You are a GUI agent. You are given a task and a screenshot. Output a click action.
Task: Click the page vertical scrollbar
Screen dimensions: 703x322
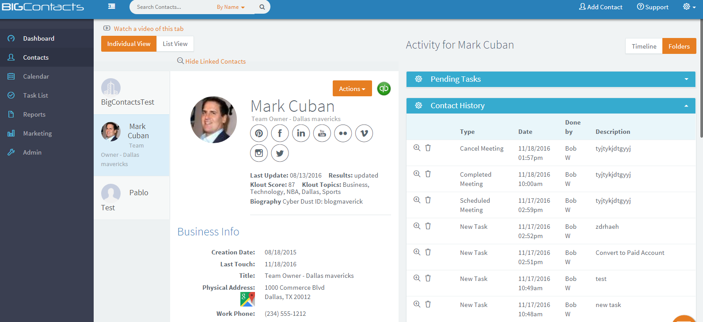click(x=701, y=80)
